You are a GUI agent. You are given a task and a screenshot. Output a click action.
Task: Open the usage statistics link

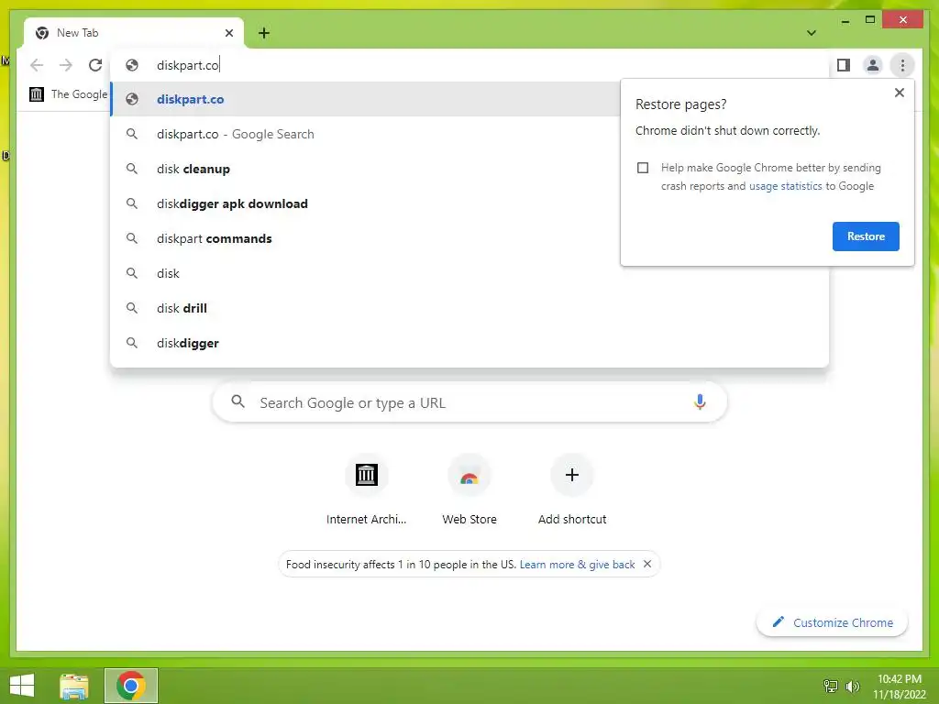pyautogui.click(x=785, y=186)
